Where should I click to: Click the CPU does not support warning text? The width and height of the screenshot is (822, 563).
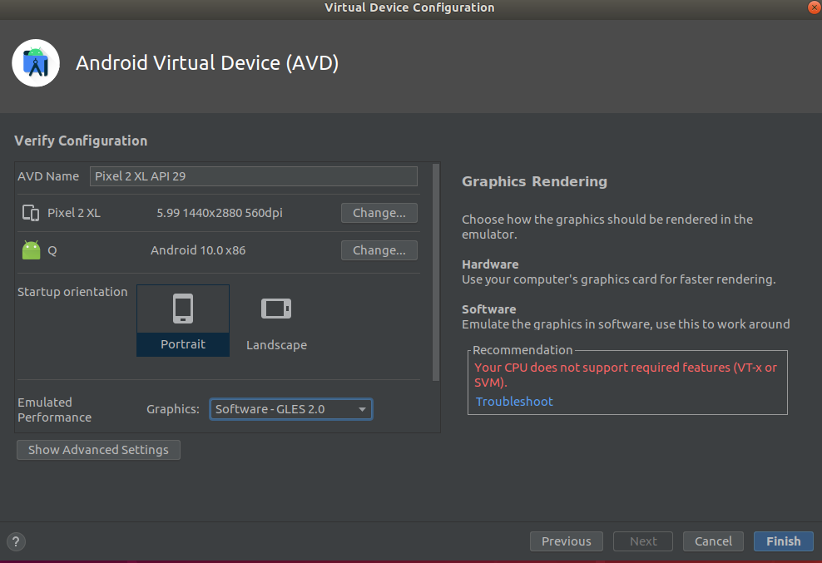click(626, 375)
